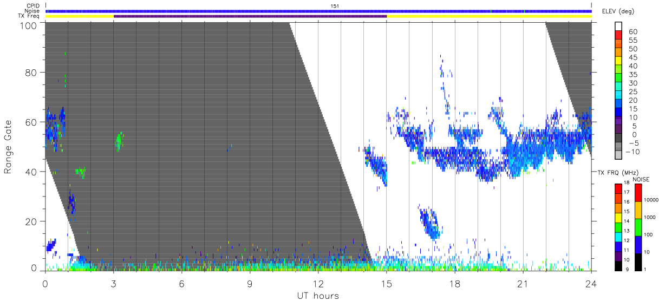Click the 80 tick label on Range Gate axis
Screen dimensions: 665x307
31,72
